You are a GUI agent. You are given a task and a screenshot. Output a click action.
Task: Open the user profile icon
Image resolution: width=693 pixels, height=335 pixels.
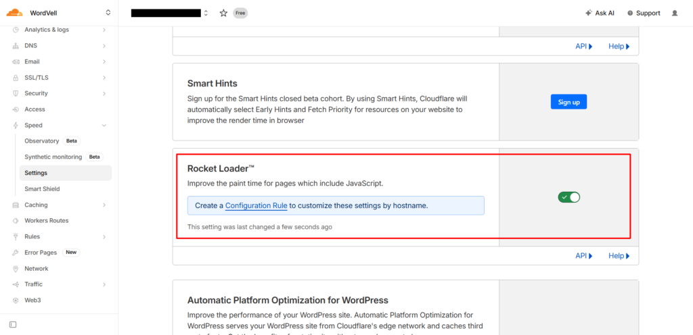coord(675,14)
